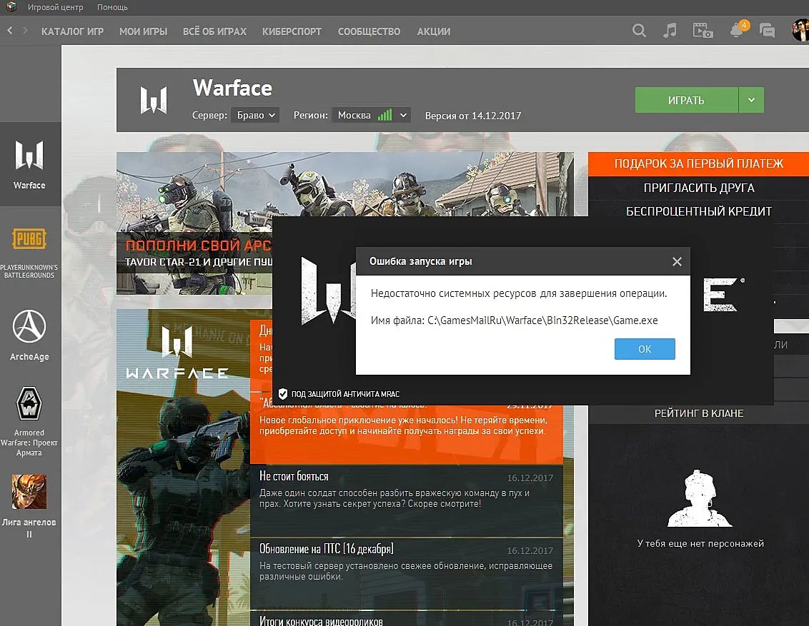Click the Warface title heading
The image size is (809, 626).
coord(232,88)
